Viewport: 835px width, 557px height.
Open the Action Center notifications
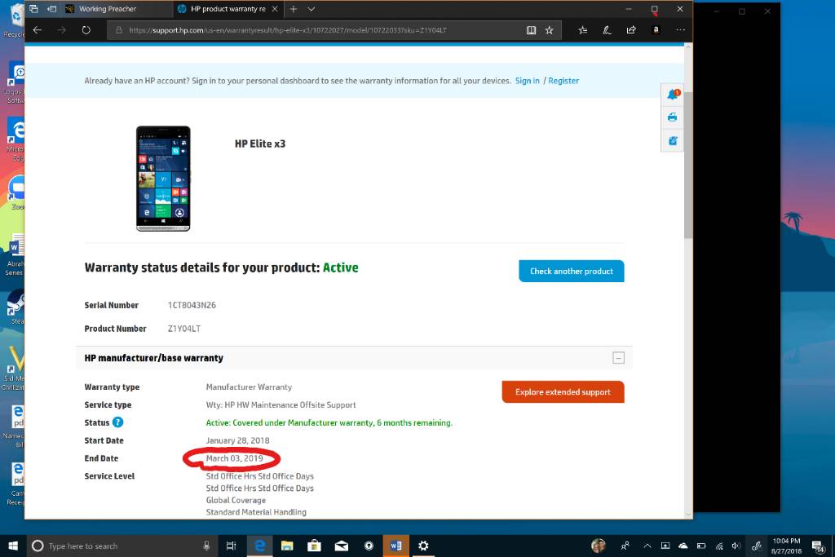pos(818,546)
